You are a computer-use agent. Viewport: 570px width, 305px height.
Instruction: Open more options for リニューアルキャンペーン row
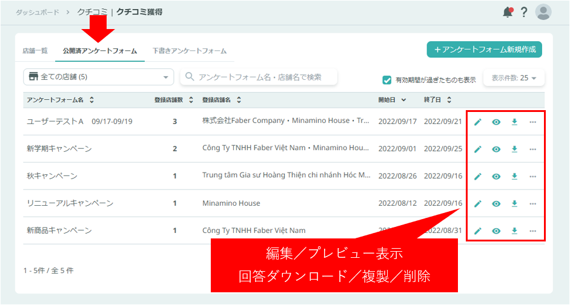pyautogui.click(x=533, y=204)
